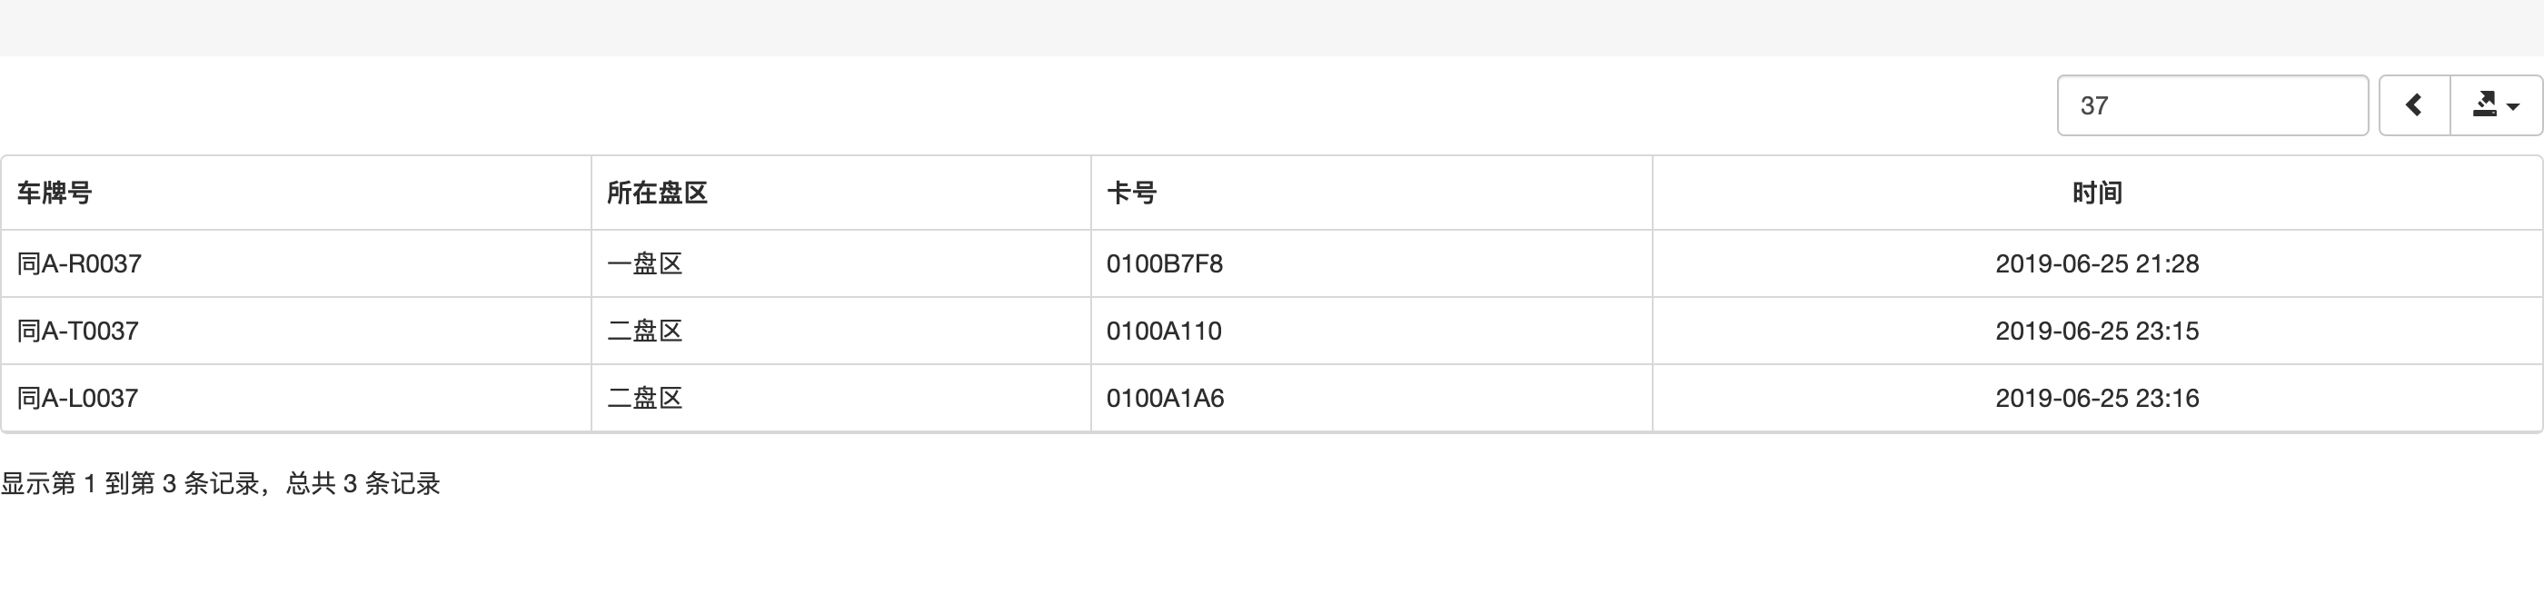Select license plate 同A-L0037 cell
The width and height of the screenshot is (2544, 614).
coord(78,398)
